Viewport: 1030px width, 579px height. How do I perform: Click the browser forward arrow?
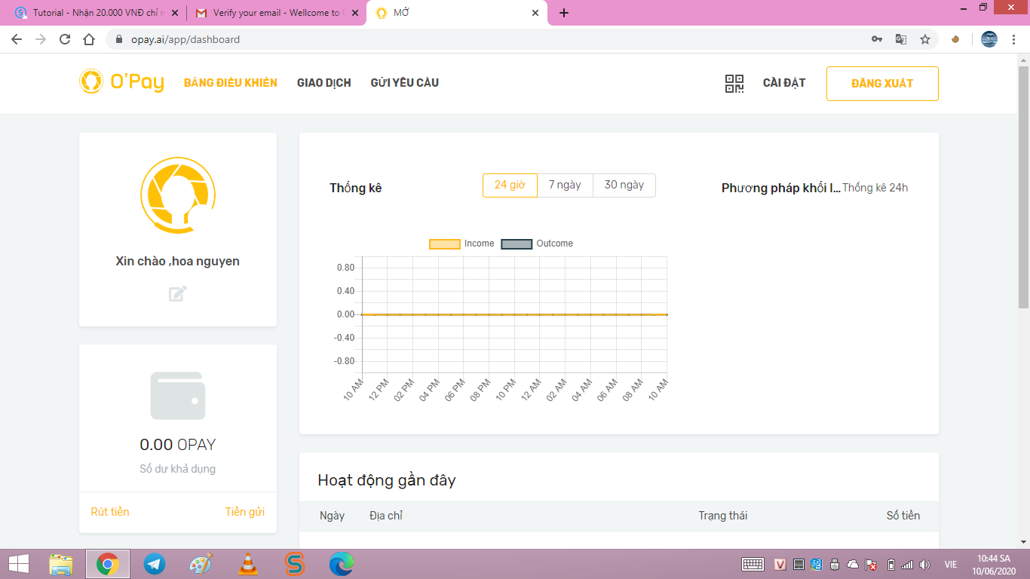[41, 39]
